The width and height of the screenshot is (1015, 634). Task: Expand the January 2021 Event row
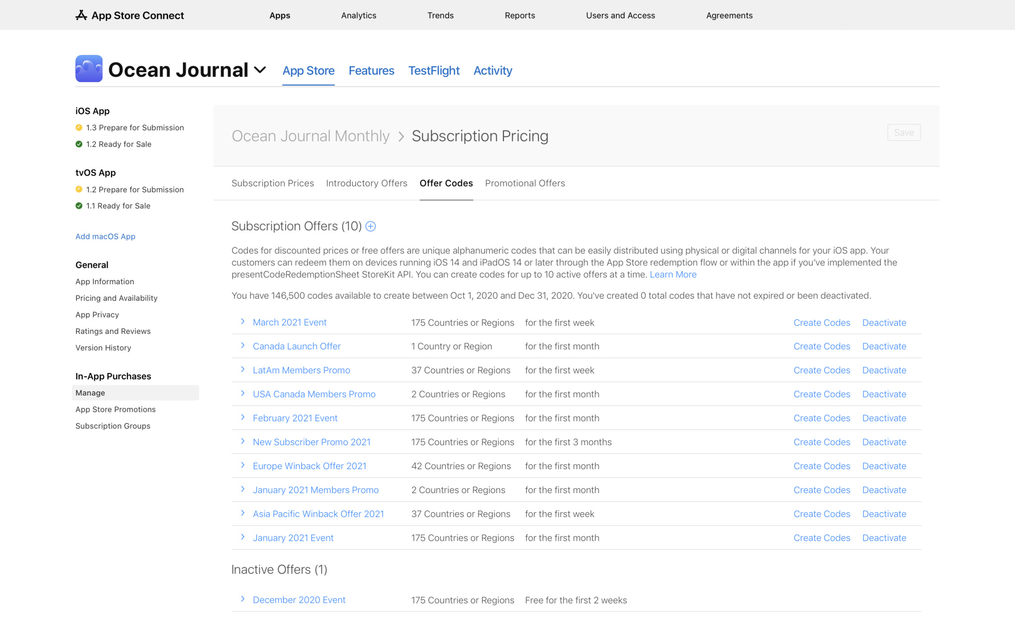click(x=243, y=537)
